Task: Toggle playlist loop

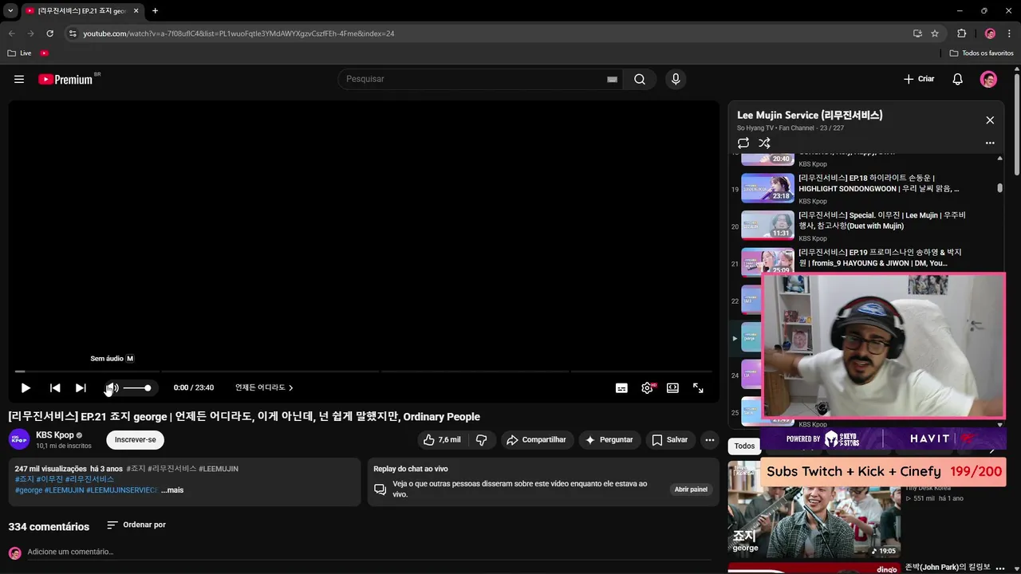Action: point(743,143)
